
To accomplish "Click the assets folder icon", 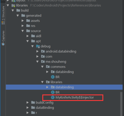I will tap(28, 21).
